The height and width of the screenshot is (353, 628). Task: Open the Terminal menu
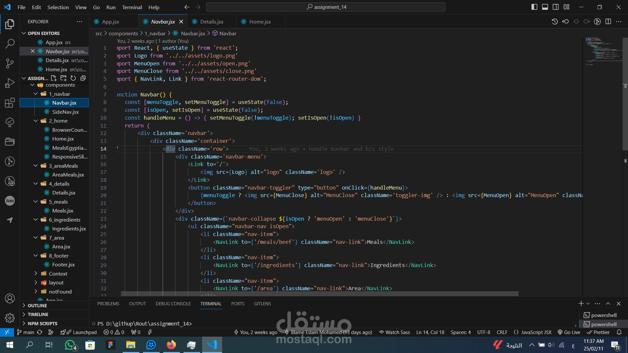click(132, 7)
